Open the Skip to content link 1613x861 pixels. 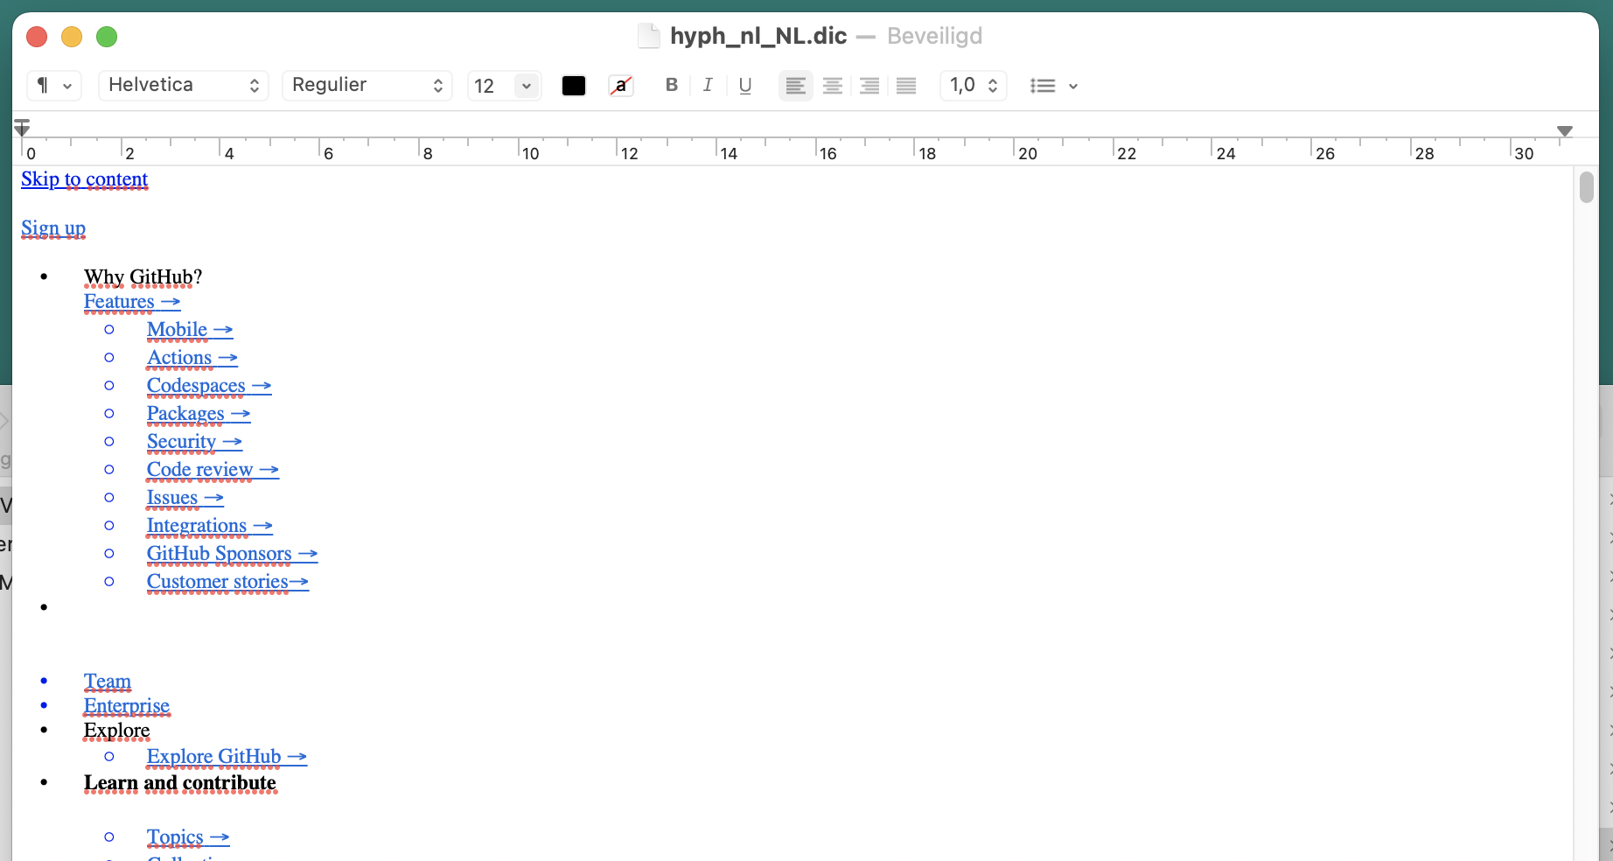[x=85, y=179]
